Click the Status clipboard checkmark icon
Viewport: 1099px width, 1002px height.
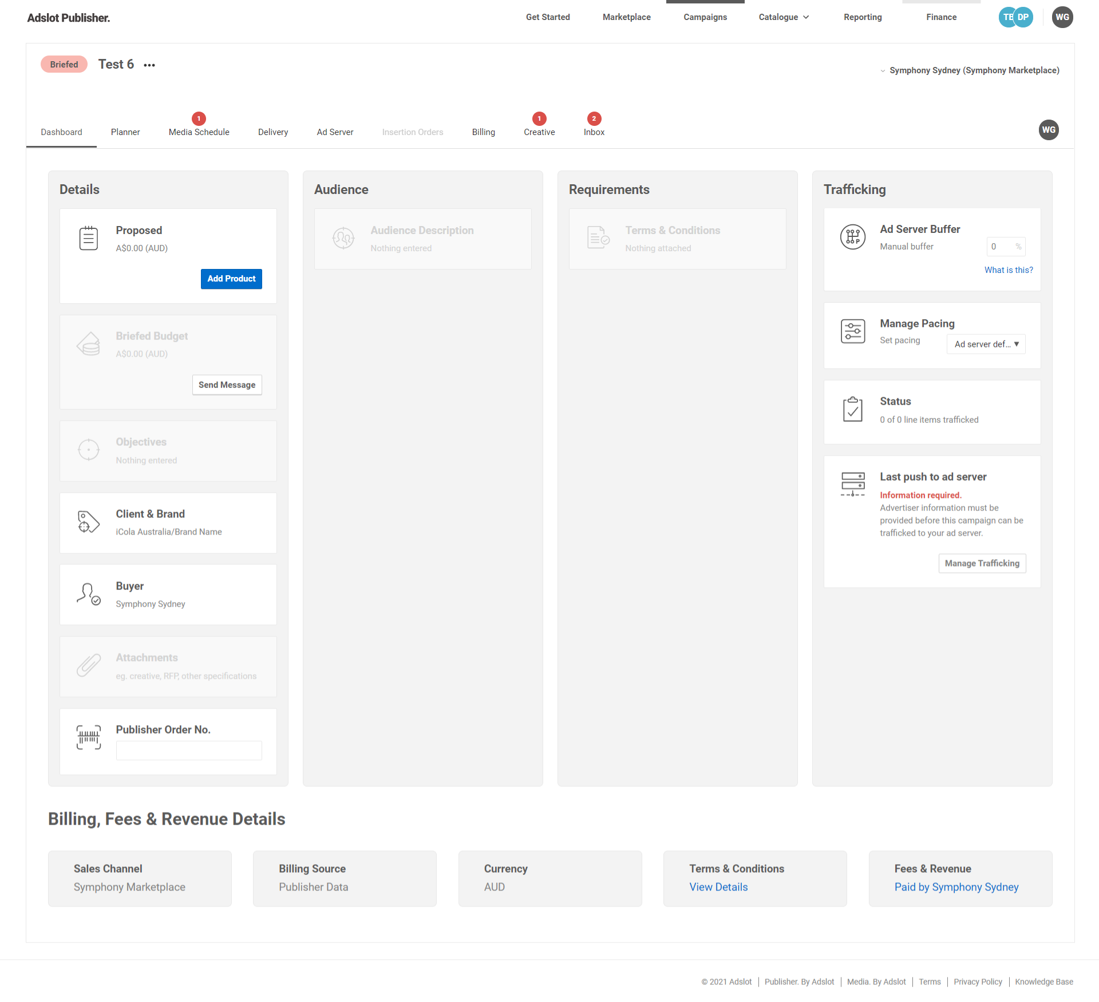(x=852, y=409)
